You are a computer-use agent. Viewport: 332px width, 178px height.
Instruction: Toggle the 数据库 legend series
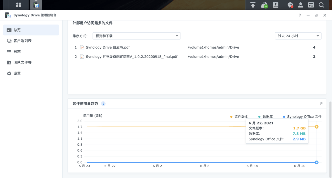click(265, 117)
